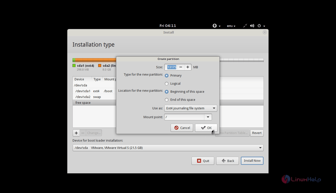Screen dimensions: 336x193
Task: Add a new partition with plus icon
Action: 76,133
